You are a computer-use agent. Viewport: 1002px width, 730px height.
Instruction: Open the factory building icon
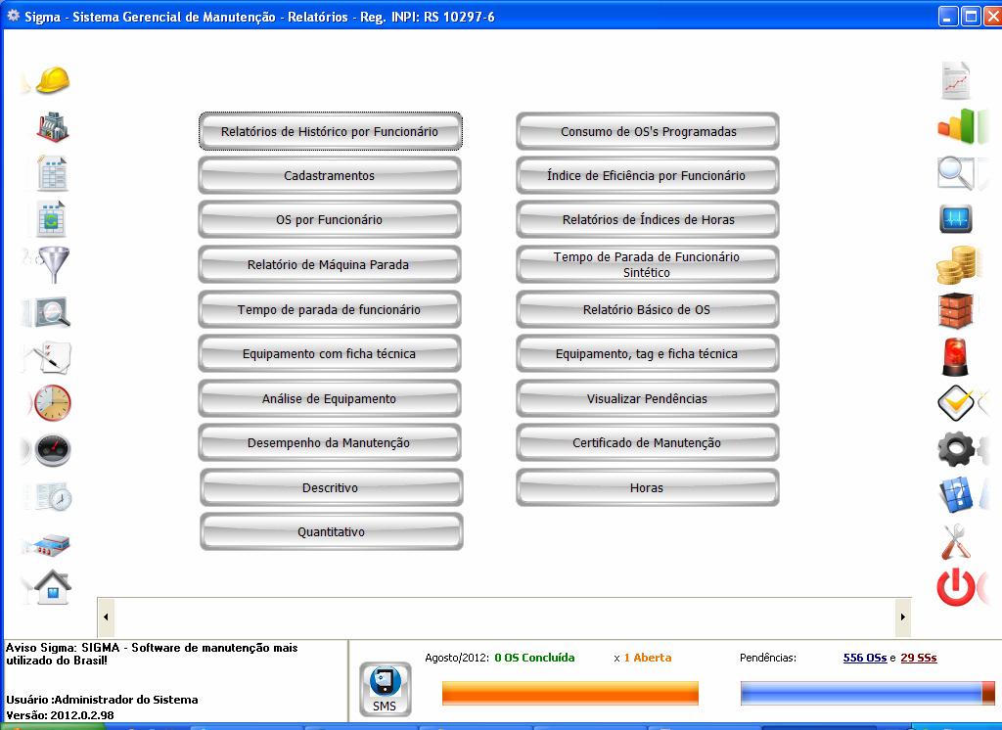[53, 127]
